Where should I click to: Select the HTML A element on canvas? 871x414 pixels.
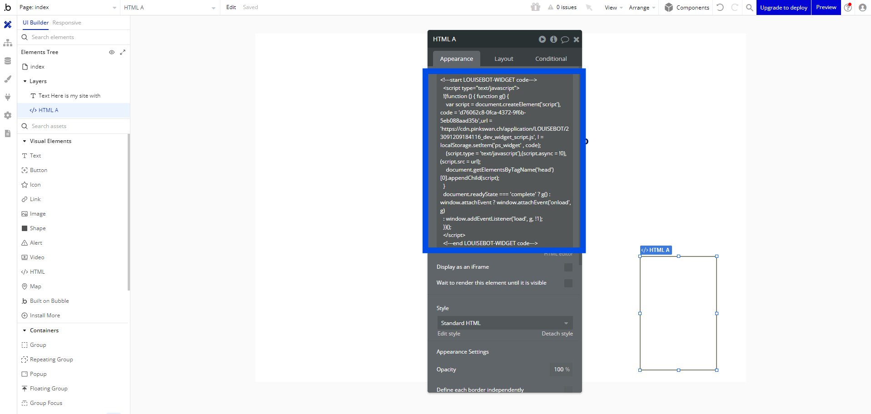coord(678,313)
